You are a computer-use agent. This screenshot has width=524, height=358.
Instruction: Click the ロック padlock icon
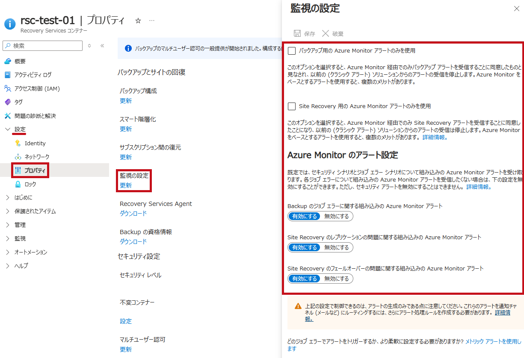point(18,184)
